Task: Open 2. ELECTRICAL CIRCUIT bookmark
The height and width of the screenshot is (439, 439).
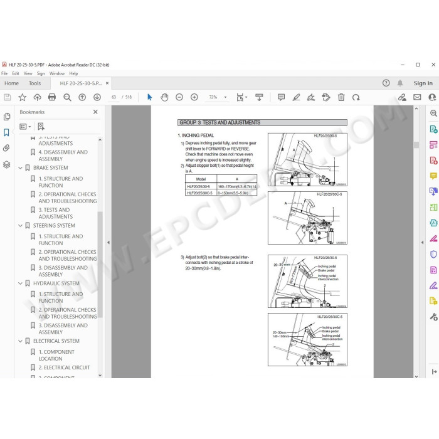Action: 64,368
